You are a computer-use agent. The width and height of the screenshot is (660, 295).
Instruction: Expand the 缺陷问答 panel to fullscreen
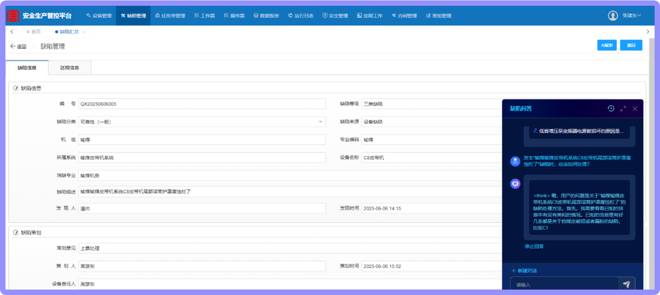tap(623, 109)
